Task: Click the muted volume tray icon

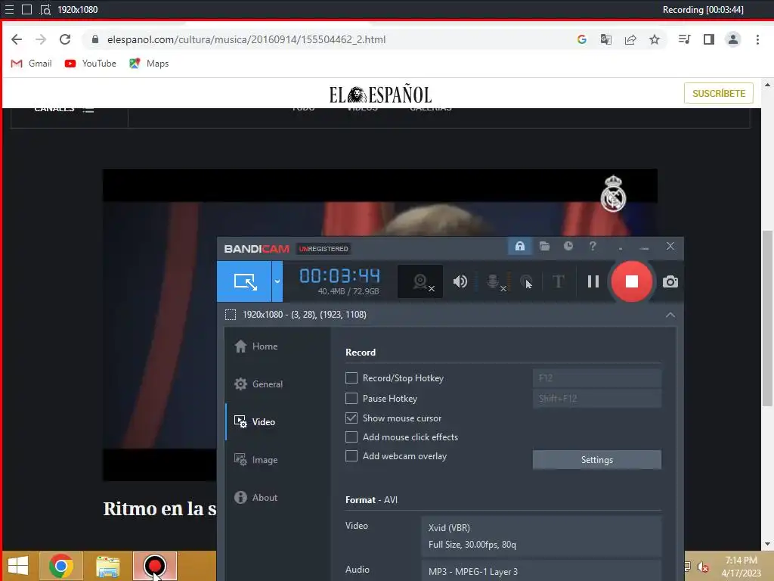Action: (703, 567)
